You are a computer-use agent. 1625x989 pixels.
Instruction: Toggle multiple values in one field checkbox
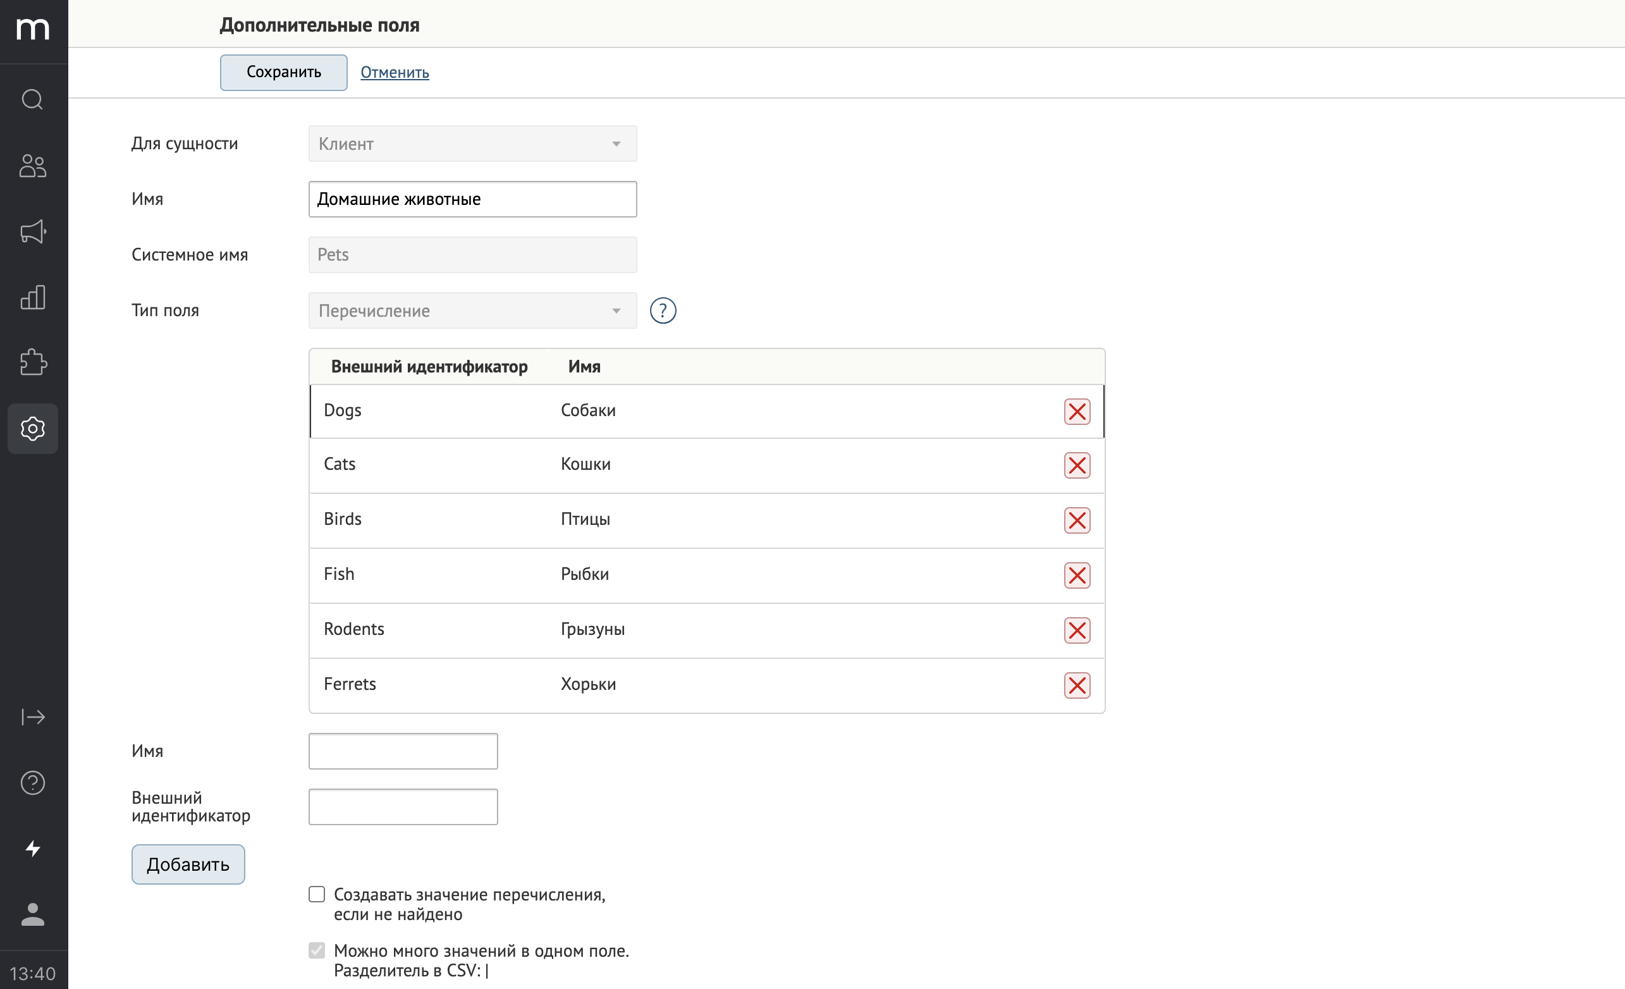(317, 950)
